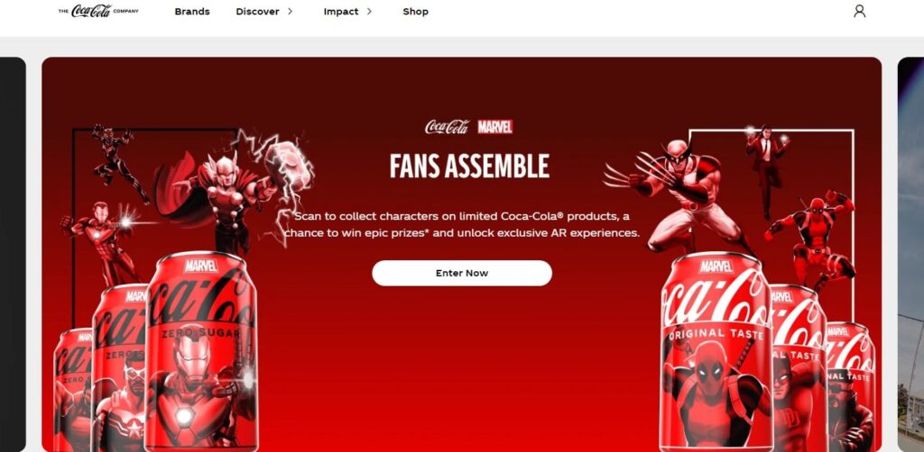The image size is (924, 452).
Task: Select the jumping Deadpool character figure
Action: point(812,241)
